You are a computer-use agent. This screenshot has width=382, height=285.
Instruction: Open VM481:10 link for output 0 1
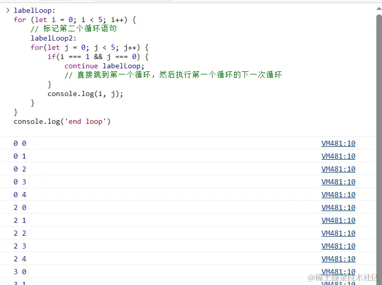click(338, 156)
